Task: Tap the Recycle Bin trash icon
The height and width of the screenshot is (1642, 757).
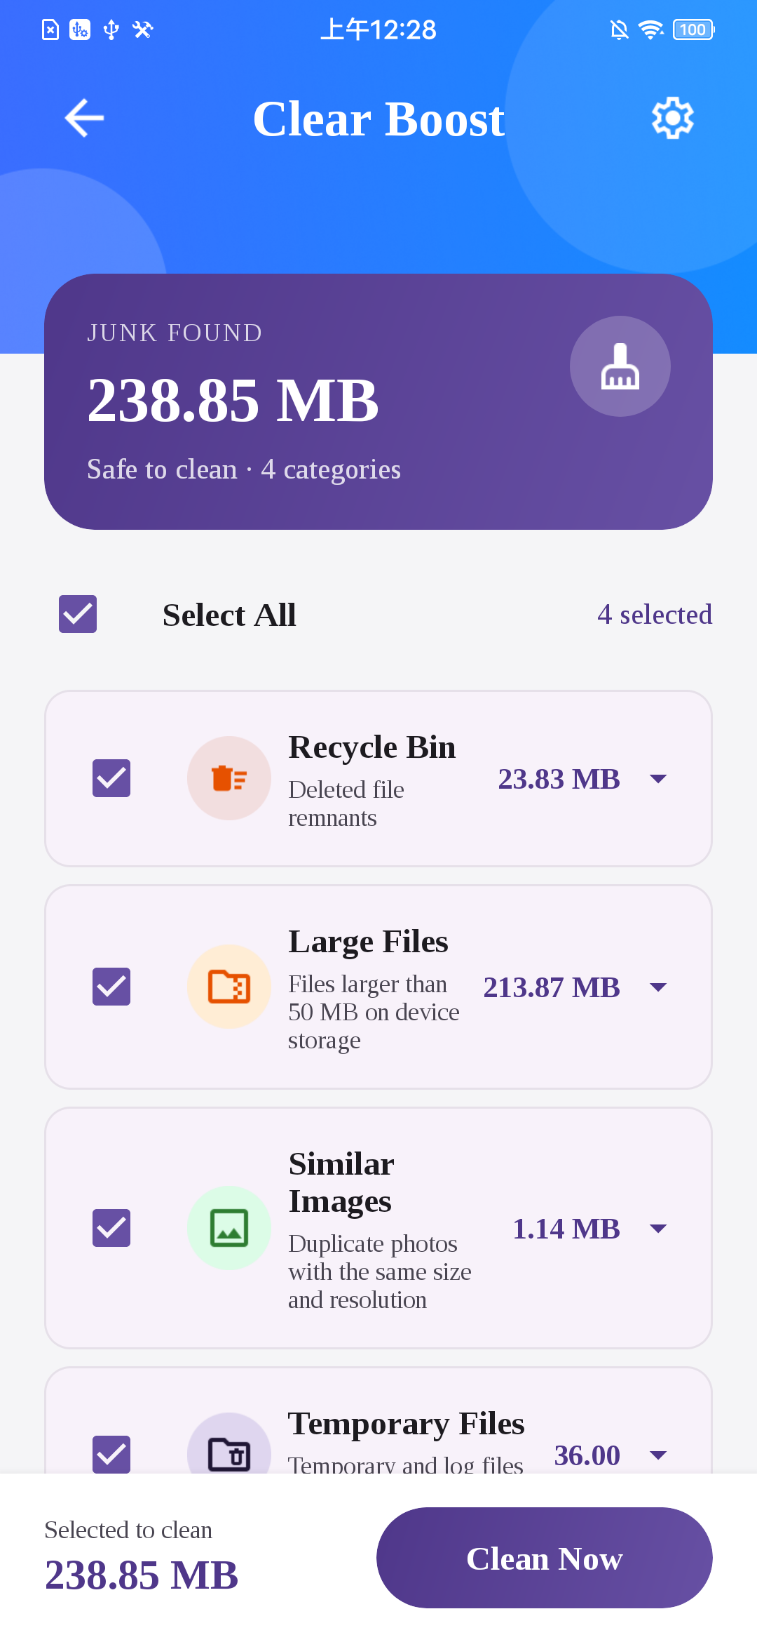Action: [x=229, y=778]
